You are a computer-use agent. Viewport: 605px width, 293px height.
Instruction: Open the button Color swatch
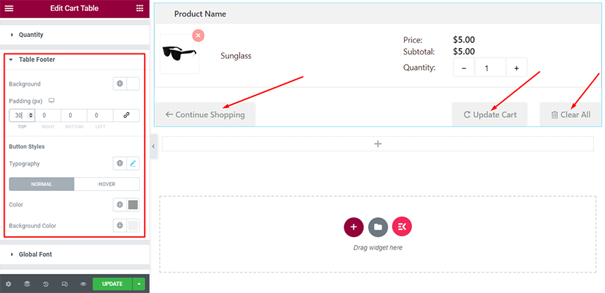coord(133,205)
